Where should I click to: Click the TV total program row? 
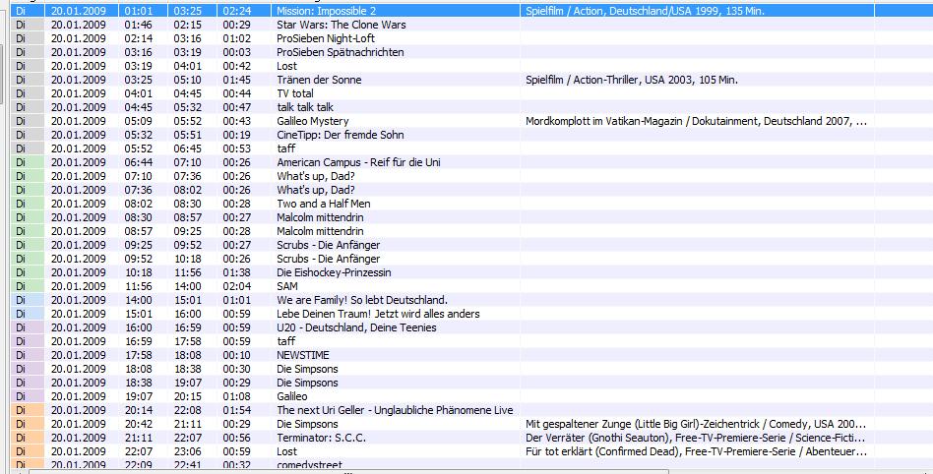[297, 93]
